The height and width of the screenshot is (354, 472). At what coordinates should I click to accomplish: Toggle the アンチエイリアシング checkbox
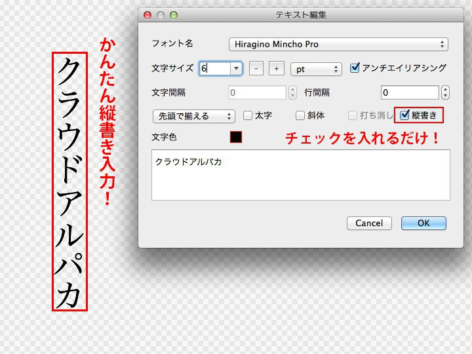point(354,68)
